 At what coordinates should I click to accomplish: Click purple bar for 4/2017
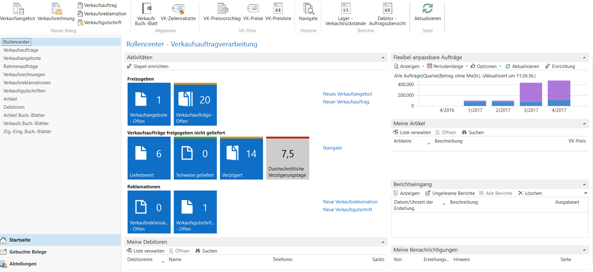(x=559, y=91)
